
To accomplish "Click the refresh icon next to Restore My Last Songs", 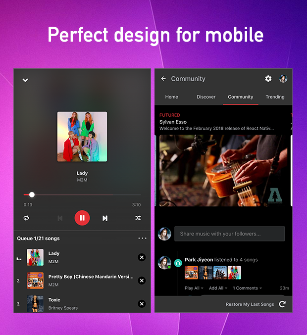I will pos(282,304).
